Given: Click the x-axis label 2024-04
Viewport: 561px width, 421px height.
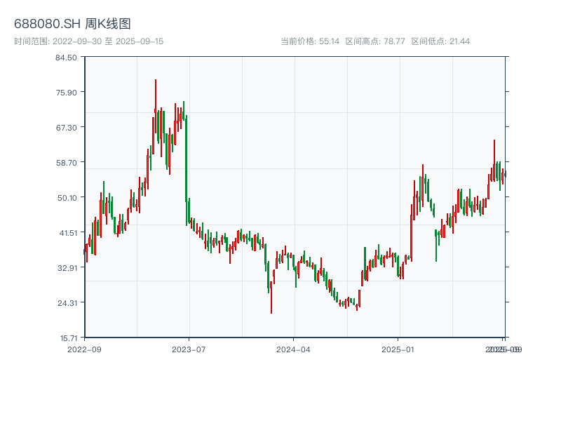Looking at the screenshot, I should click(x=293, y=349).
